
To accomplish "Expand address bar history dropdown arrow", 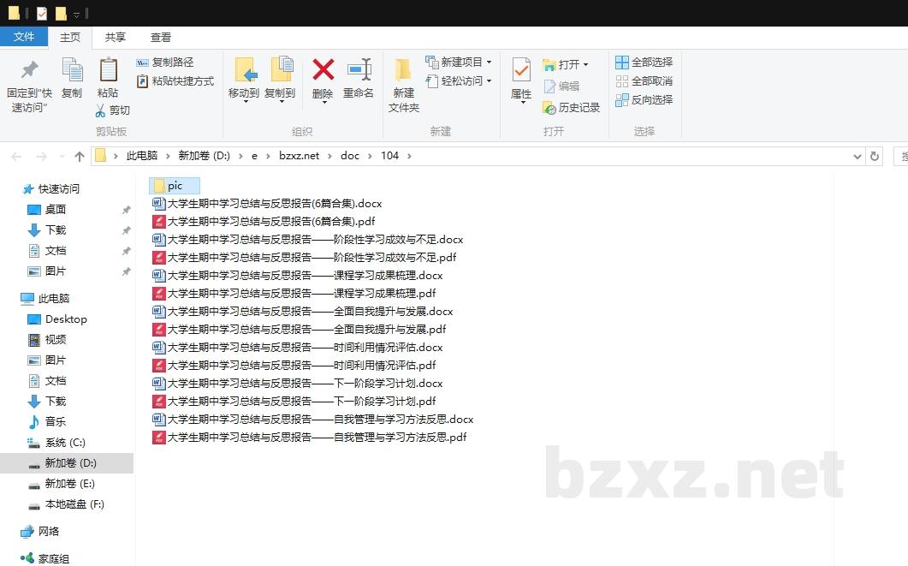I will click(x=858, y=157).
